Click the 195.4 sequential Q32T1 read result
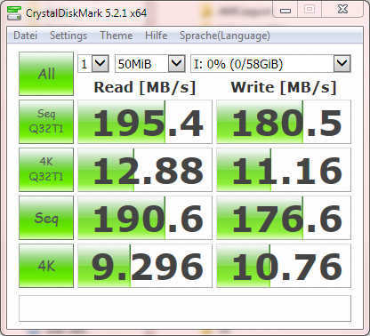The width and height of the screenshot is (370, 336). 145,122
